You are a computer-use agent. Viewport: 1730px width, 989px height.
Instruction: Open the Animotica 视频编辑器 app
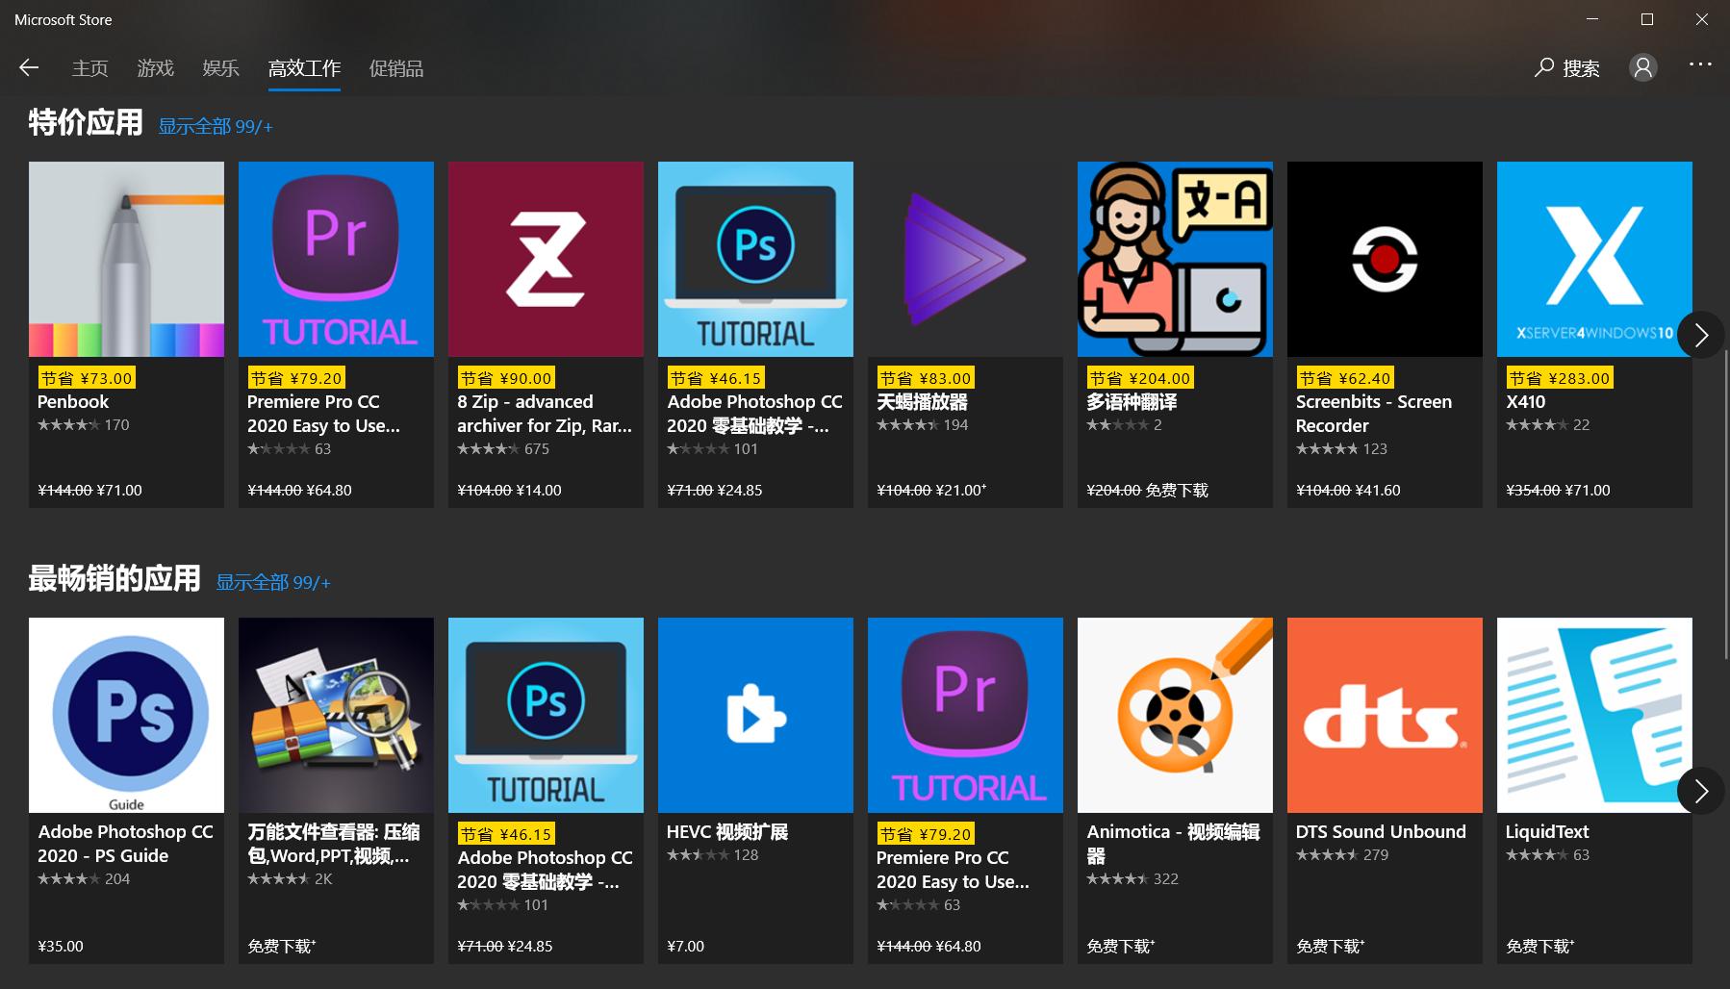[1175, 715]
